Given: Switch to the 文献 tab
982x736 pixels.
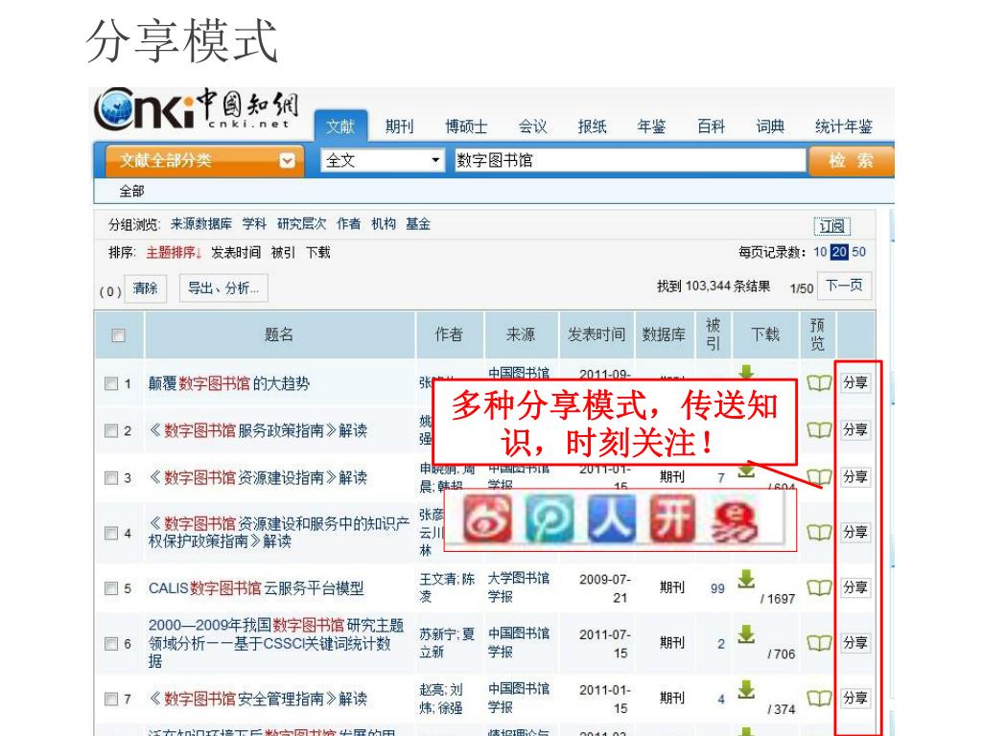Looking at the screenshot, I should pos(340,126).
